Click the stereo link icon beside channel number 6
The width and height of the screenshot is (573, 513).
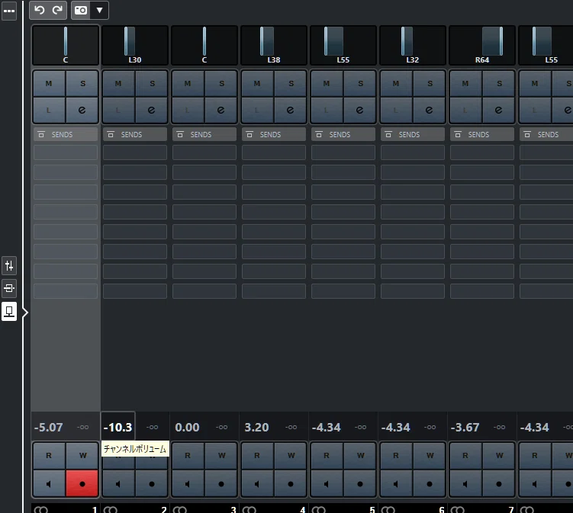pos(388,509)
